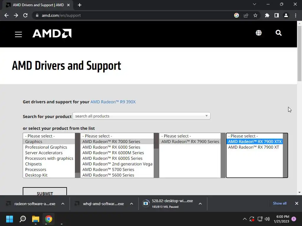This screenshot has height=226, width=302.
Task: Expand options for radeon-software download
Action: pos(63,204)
